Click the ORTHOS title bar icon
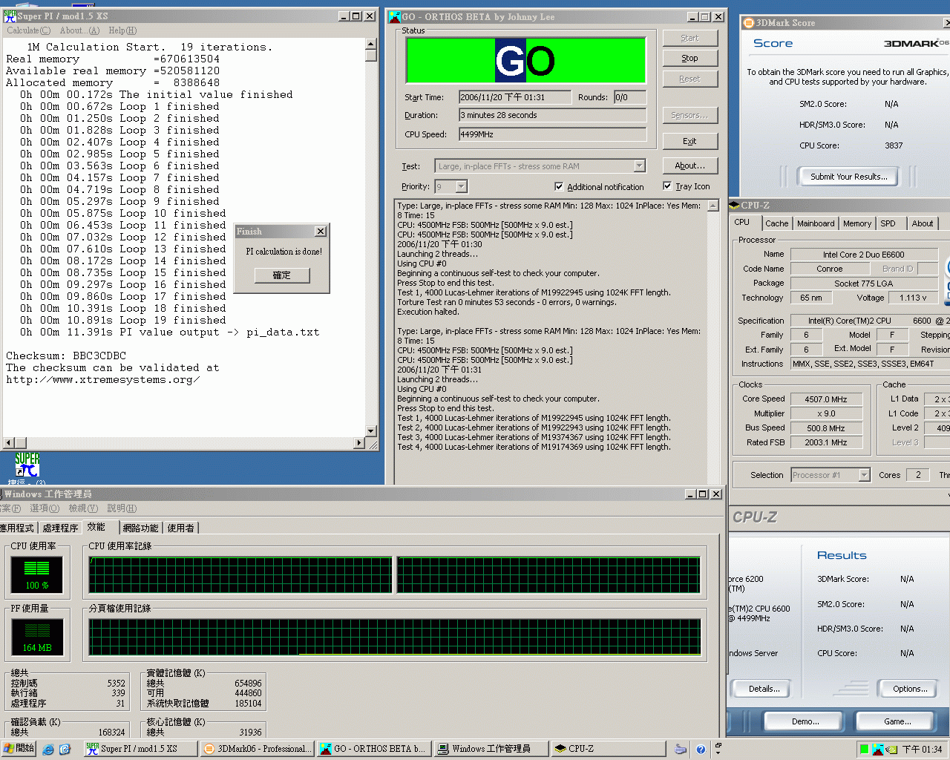This screenshot has width=950, height=760. coord(395,16)
